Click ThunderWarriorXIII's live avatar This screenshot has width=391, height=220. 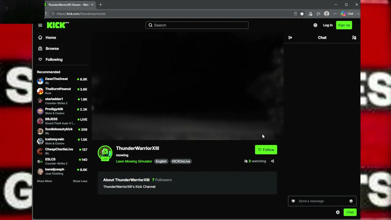[x=105, y=153]
